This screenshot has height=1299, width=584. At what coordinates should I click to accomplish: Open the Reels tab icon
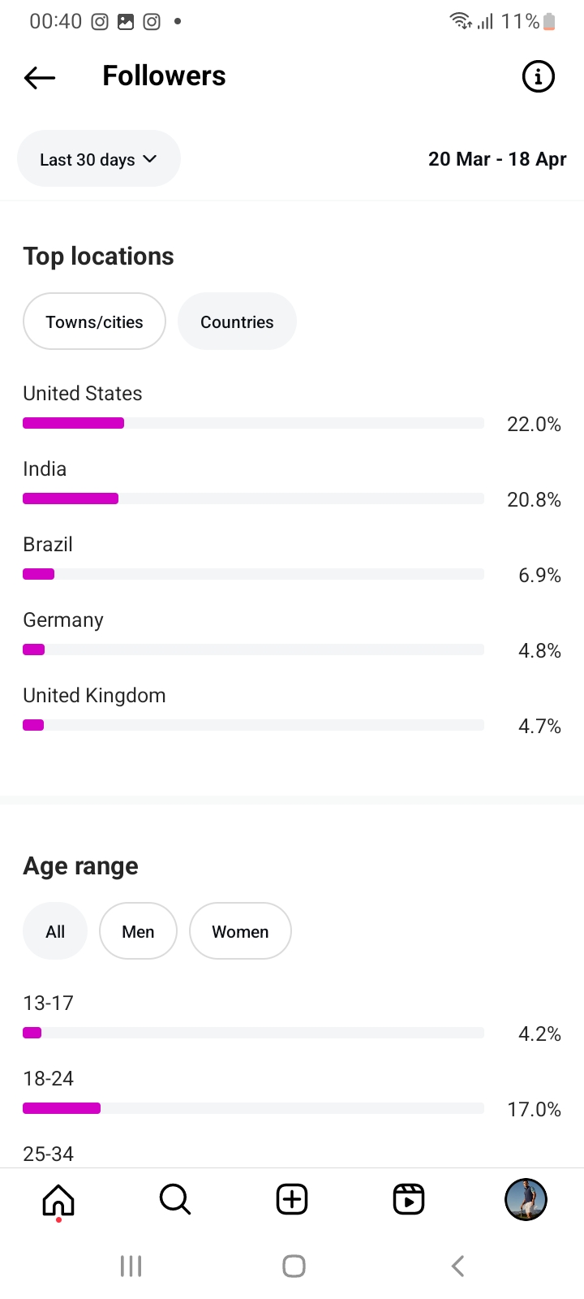click(x=409, y=1199)
